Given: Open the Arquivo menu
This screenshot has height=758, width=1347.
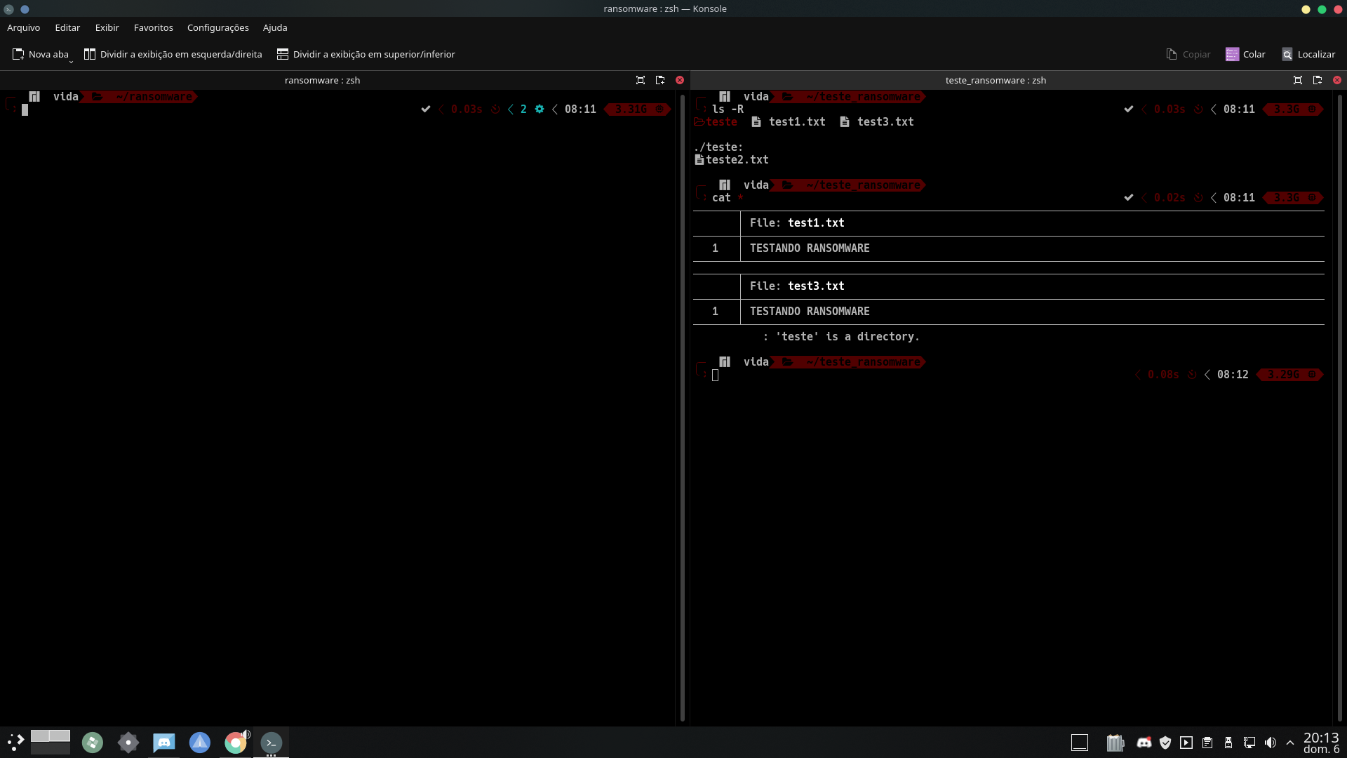Looking at the screenshot, I should 23,27.
